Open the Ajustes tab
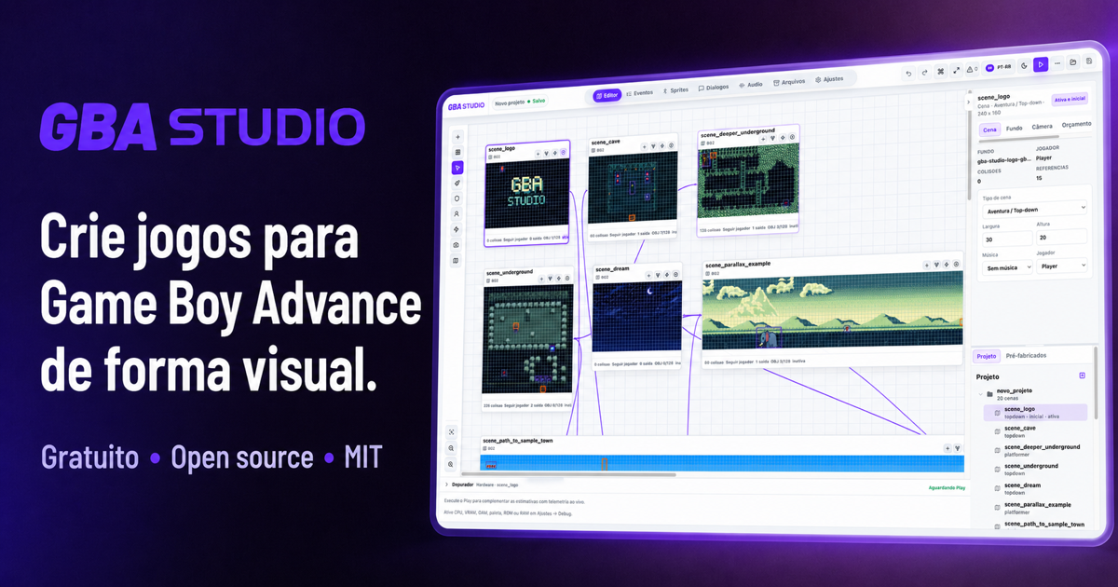The image size is (1118, 587). pyautogui.click(x=829, y=80)
